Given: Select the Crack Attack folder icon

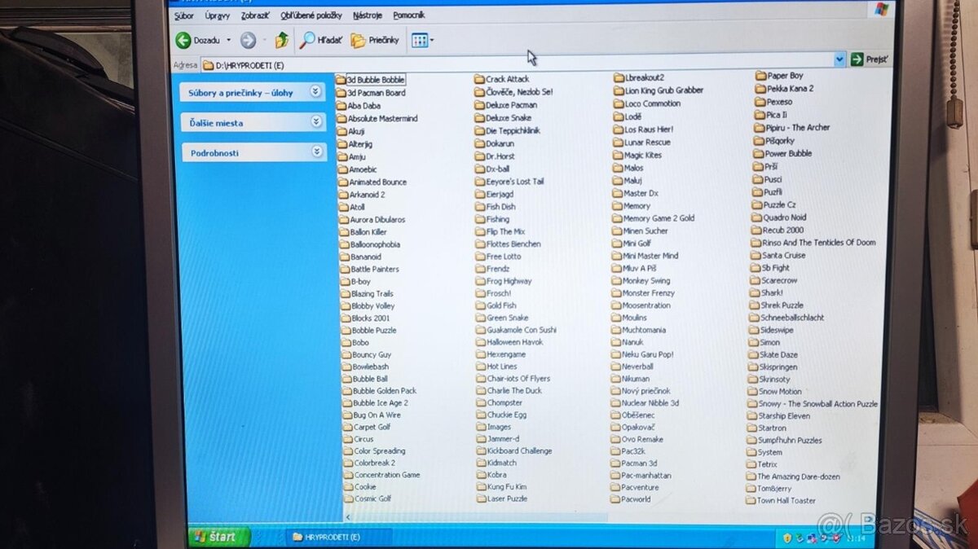Looking at the screenshot, I should point(480,79).
